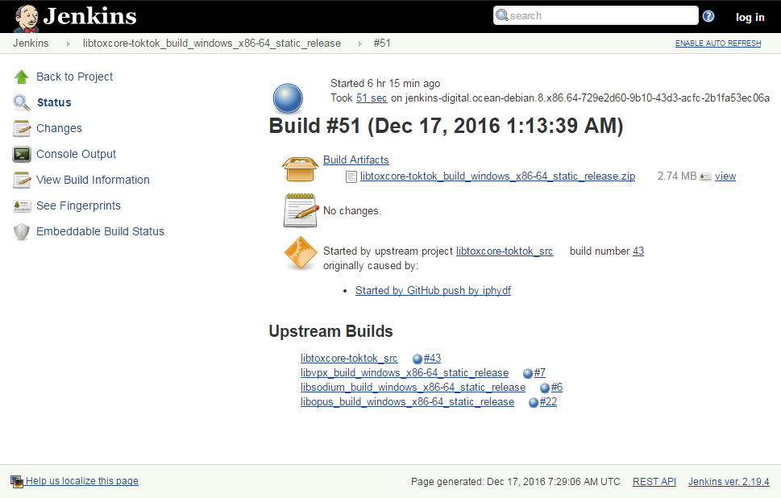Click the blue ball next to #7
This screenshot has width=781, height=498.
[528, 373]
